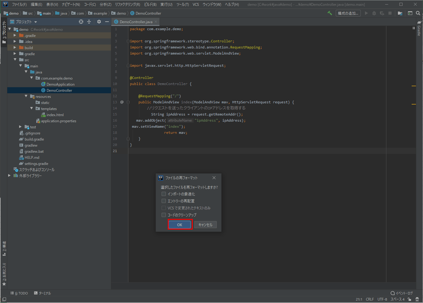The image size is (423, 303).
Task: Collapse the templates folder
Action: pyautogui.click(x=32, y=109)
